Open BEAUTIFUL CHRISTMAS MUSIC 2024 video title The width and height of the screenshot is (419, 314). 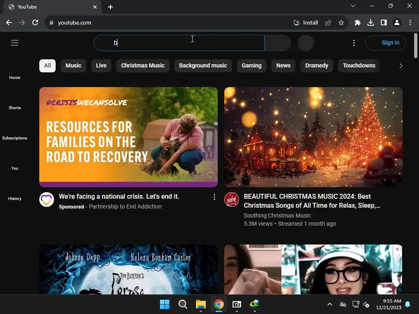[312, 201]
